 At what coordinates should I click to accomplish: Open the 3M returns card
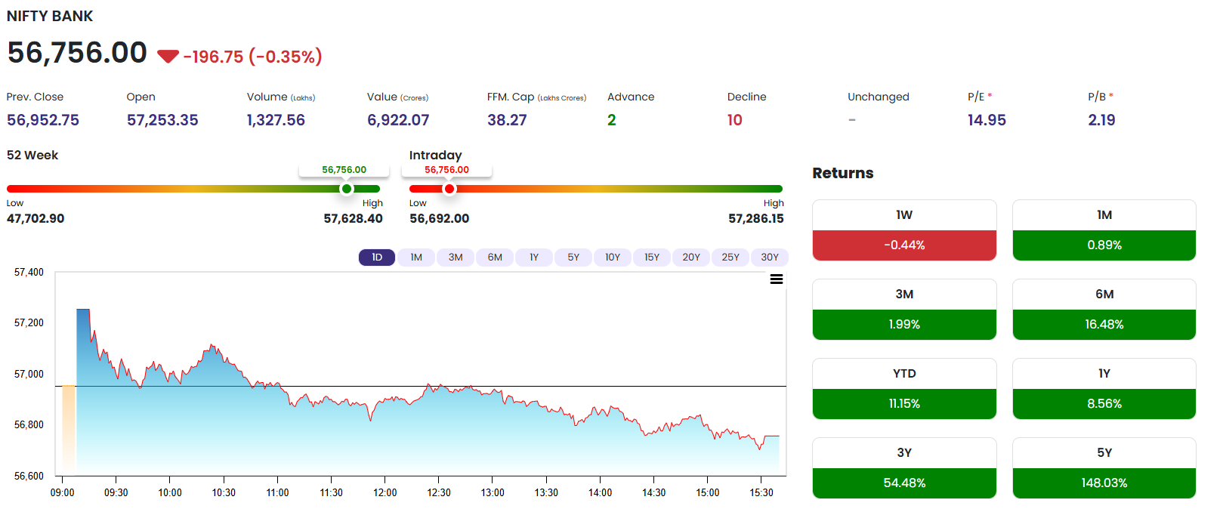pyautogui.click(x=904, y=310)
